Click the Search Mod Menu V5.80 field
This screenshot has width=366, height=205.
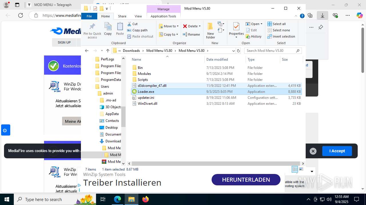(273, 51)
